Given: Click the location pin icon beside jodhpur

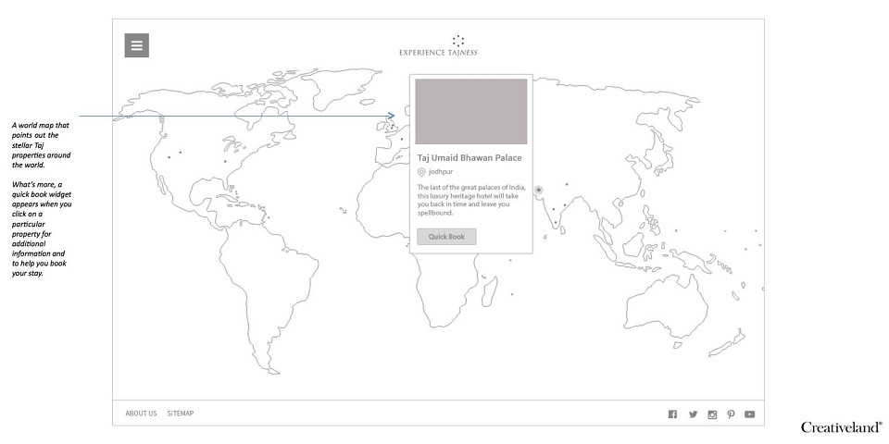Looking at the screenshot, I should (421, 172).
